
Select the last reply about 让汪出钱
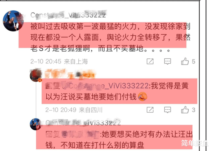(119, 140)
